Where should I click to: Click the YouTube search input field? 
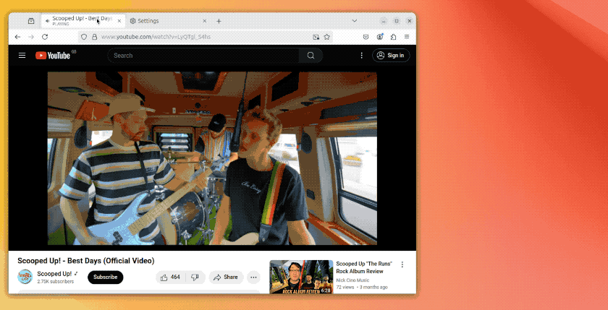pyautogui.click(x=203, y=56)
